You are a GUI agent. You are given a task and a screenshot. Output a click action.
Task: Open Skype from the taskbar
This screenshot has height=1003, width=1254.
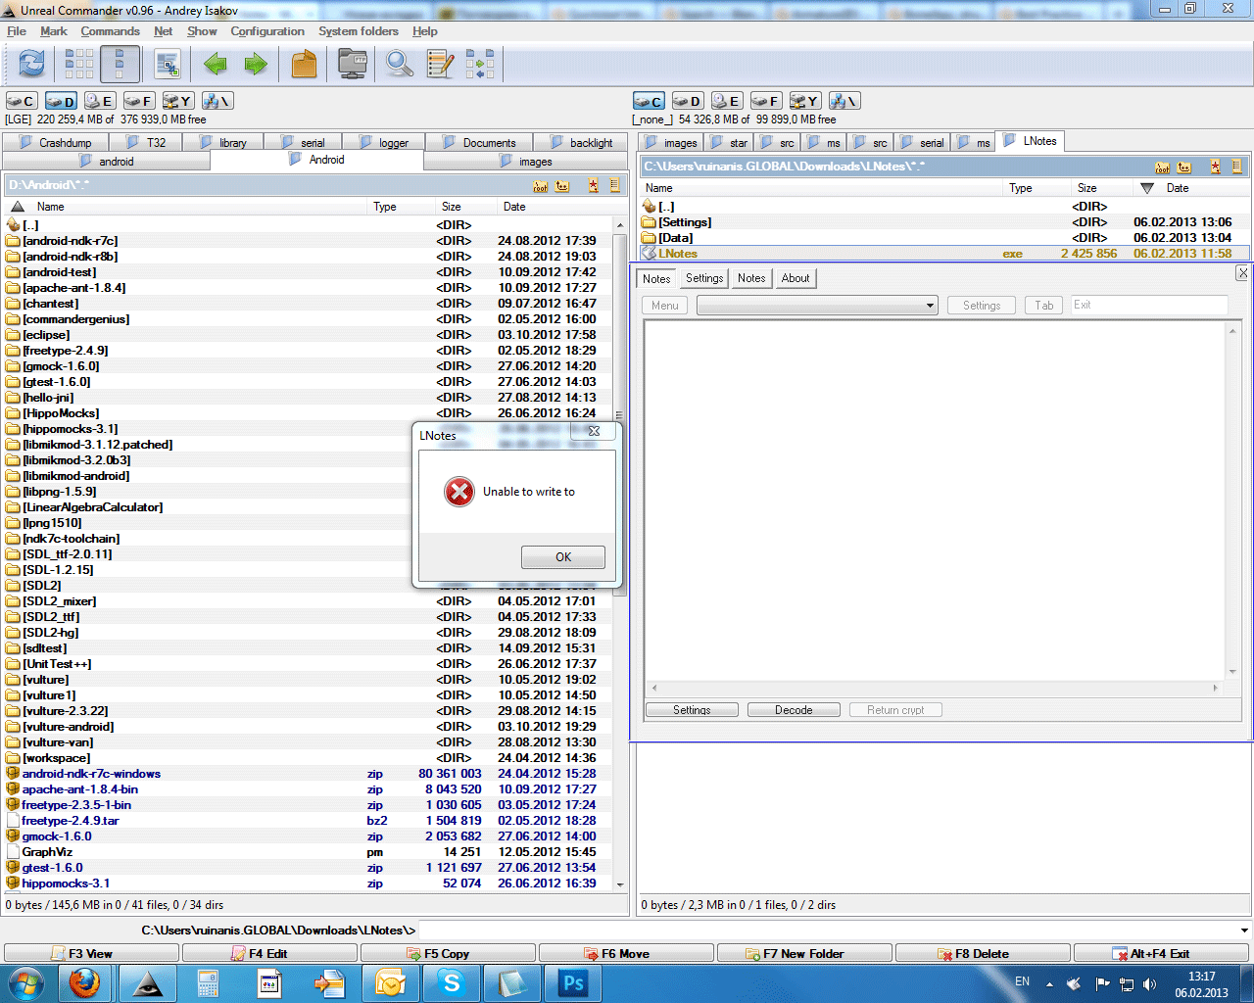451,982
